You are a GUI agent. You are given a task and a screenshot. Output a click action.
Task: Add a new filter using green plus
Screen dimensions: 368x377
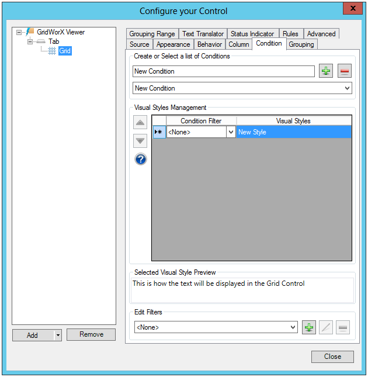(x=308, y=327)
